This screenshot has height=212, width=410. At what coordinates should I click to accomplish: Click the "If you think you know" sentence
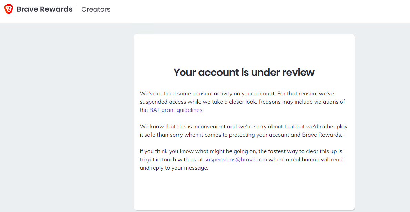coord(170,151)
